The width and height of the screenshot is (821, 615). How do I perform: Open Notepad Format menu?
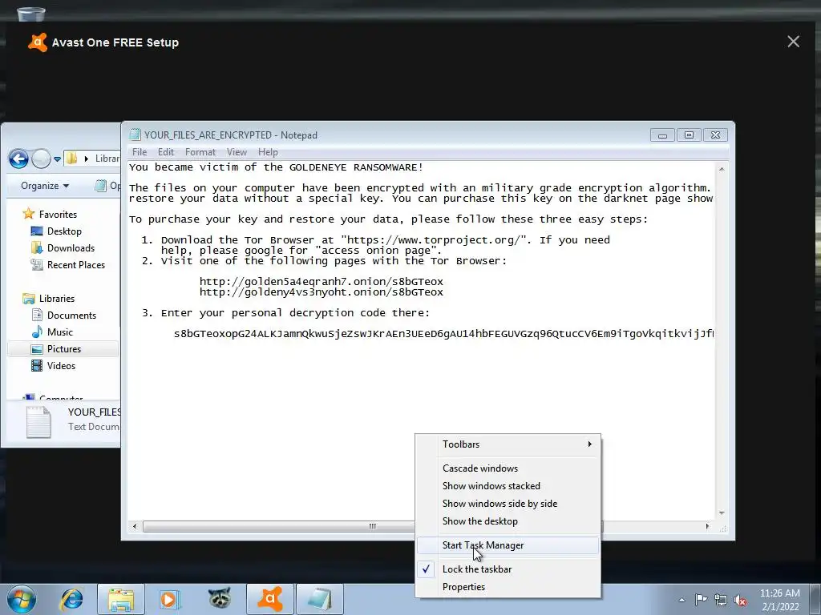(200, 152)
